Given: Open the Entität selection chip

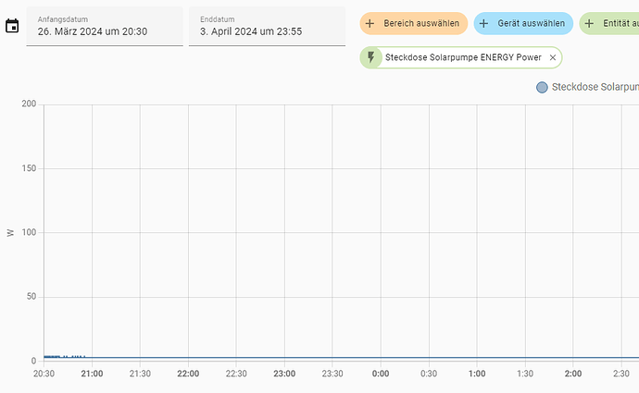Looking at the screenshot, I should pyautogui.click(x=616, y=23).
